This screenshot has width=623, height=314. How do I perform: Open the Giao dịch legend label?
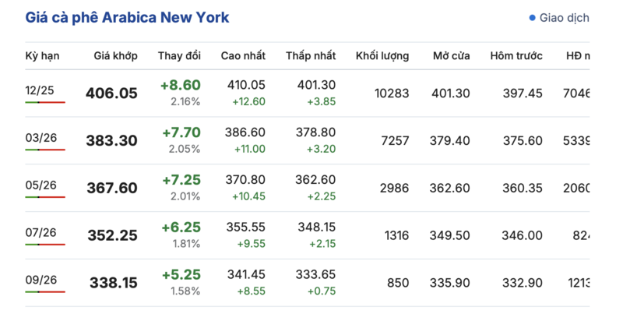pos(564,17)
